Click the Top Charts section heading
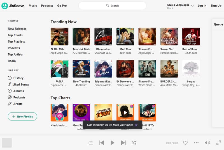The image size is (224, 150). click(x=60, y=98)
